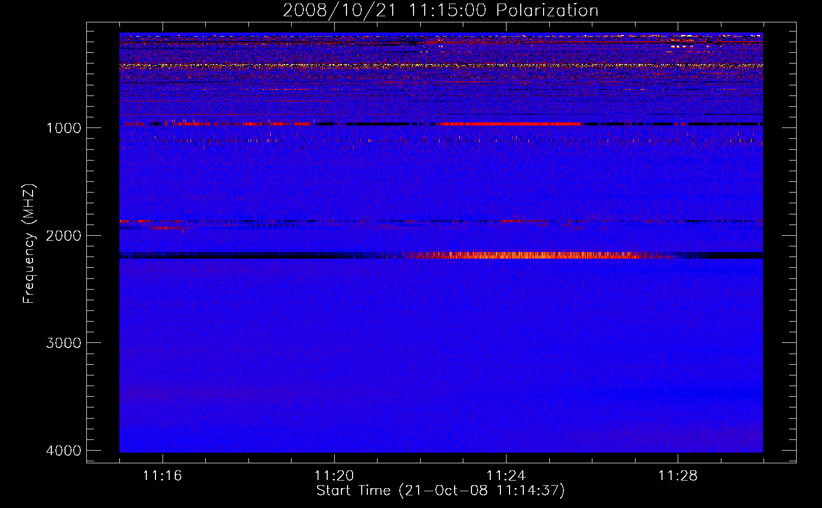Click the 'Frequency (MHZ)' axis label
The height and width of the screenshot is (508, 822).
coord(29,244)
